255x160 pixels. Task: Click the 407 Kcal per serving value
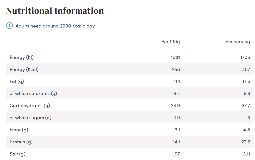tap(246, 70)
